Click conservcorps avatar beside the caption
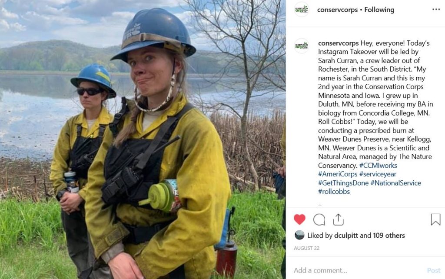 tap(301, 46)
